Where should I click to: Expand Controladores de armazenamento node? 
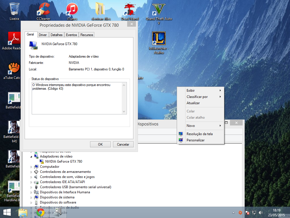tap(31, 172)
